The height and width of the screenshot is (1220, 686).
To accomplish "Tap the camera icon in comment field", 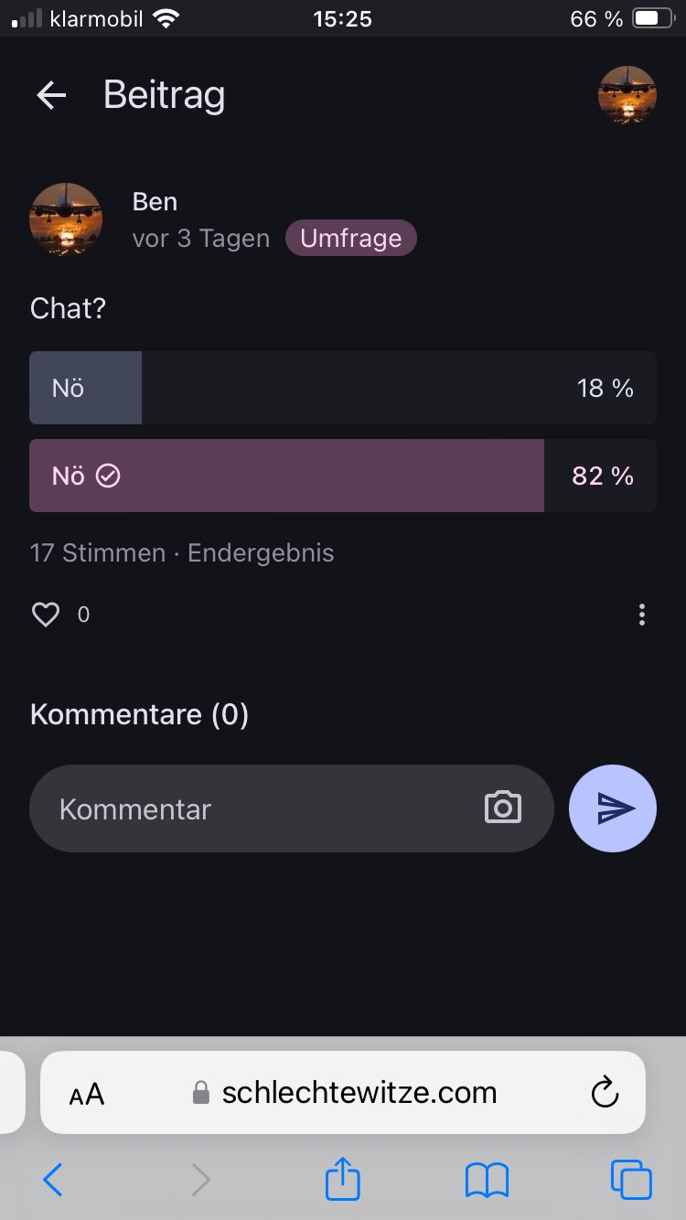I will point(502,808).
